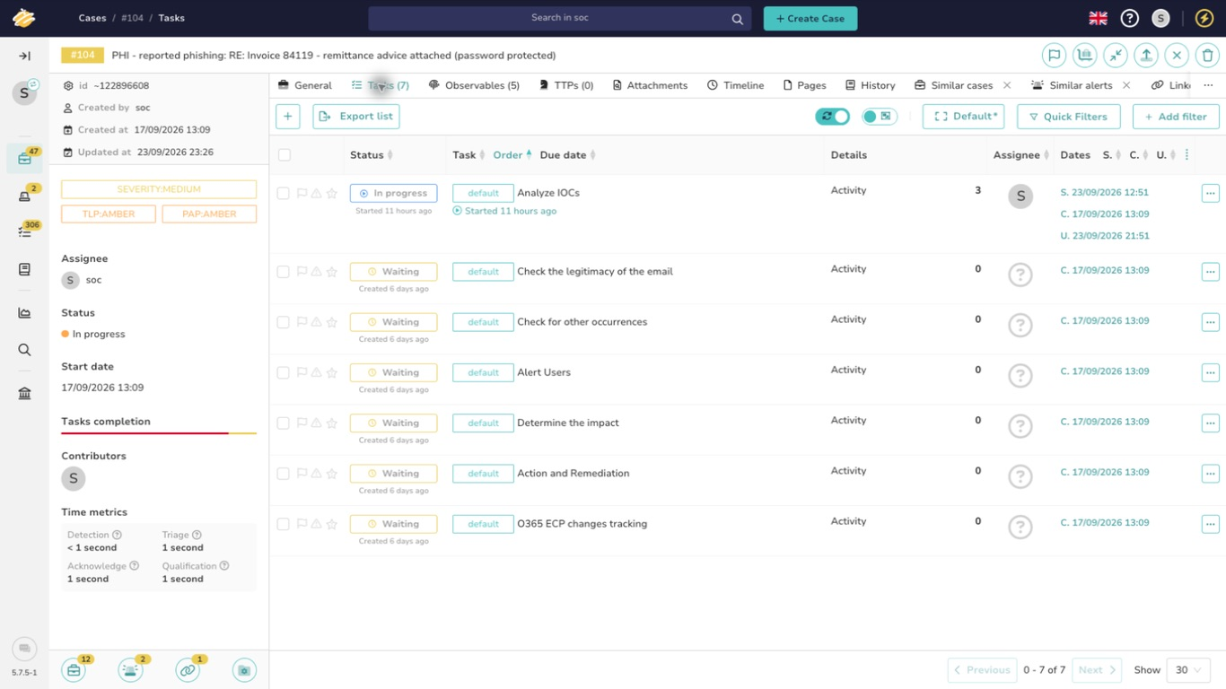Click the export upload-arrow icon for case

[x=1146, y=55]
